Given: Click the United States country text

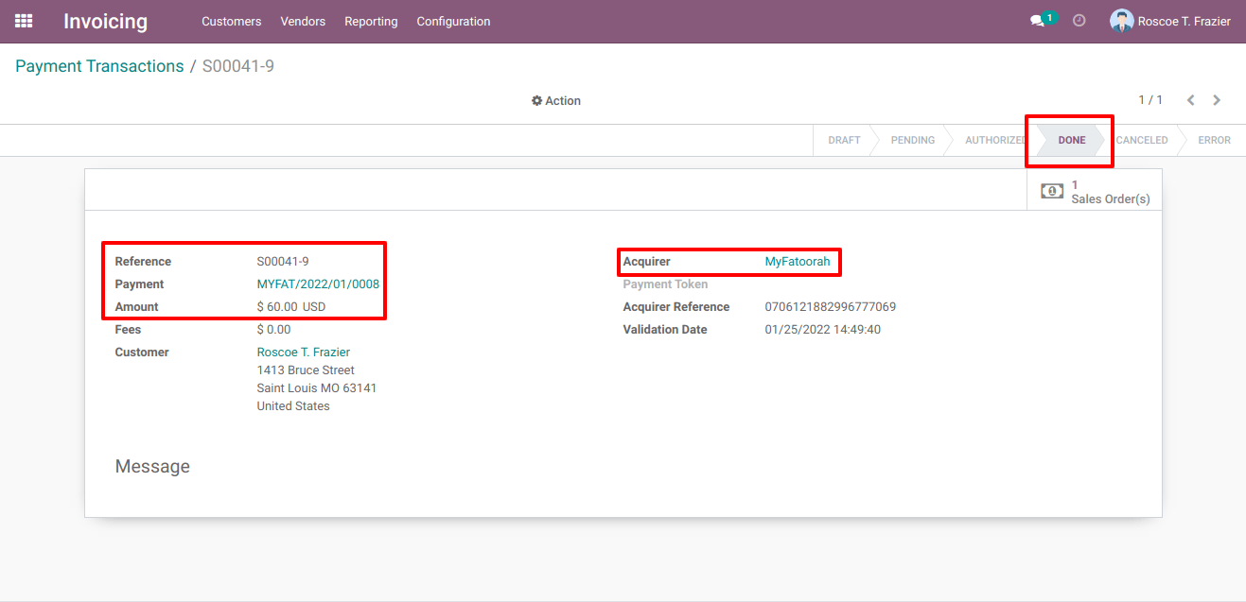Looking at the screenshot, I should [x=293, y=406].
